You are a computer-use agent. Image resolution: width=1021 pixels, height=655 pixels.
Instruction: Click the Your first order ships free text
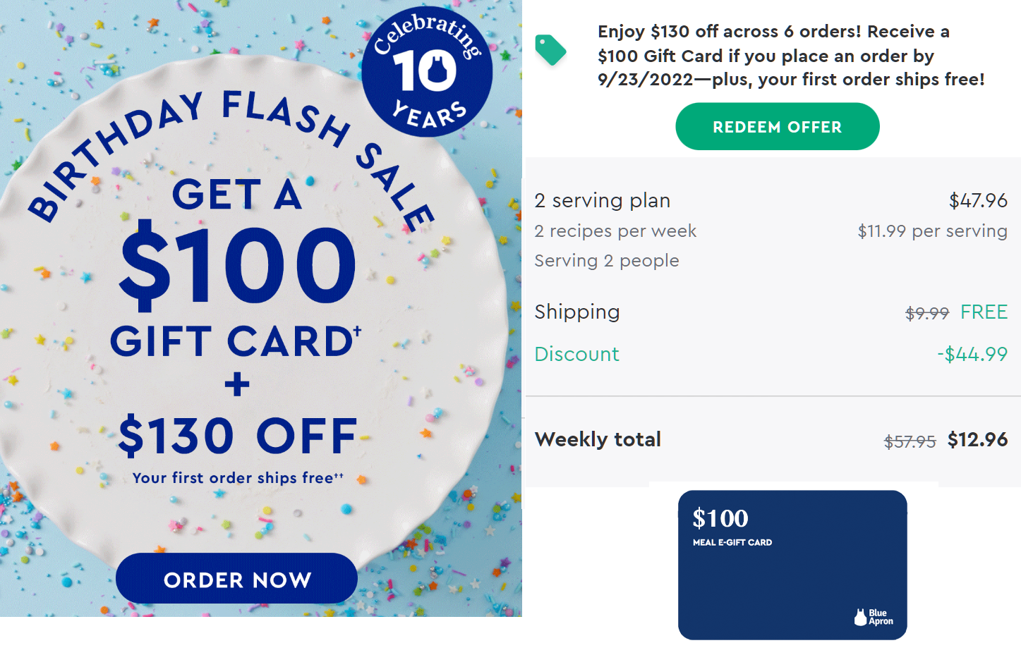pos(238,477)
